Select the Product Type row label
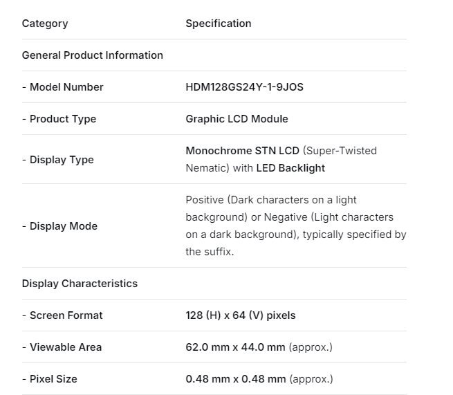Viewport: 453px width, 395px height. pos(59,119)
